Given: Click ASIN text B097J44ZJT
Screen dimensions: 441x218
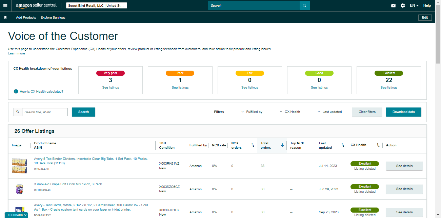Looking at the screenshot, I should 42,169.
